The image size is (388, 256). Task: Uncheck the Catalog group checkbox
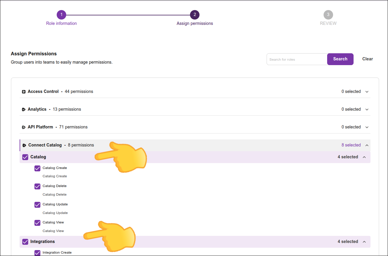[x=25, y=157]
